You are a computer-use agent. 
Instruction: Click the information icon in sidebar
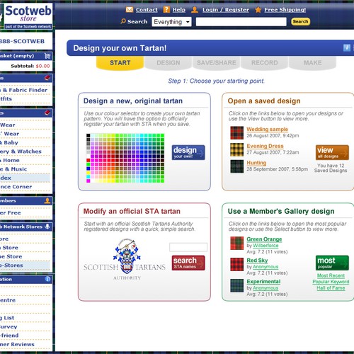(47, 279)
